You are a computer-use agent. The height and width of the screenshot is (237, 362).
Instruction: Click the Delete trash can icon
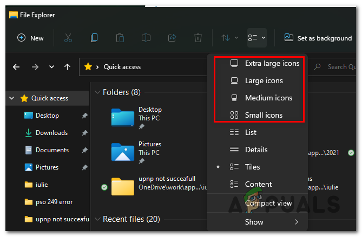(x=198, y=38)
